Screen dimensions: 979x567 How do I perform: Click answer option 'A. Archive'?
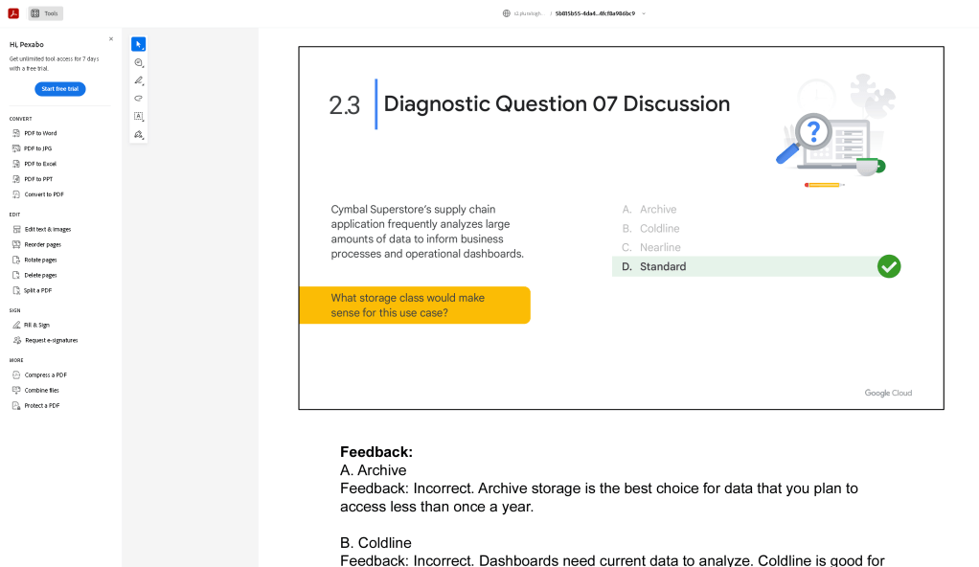[649, 209]
